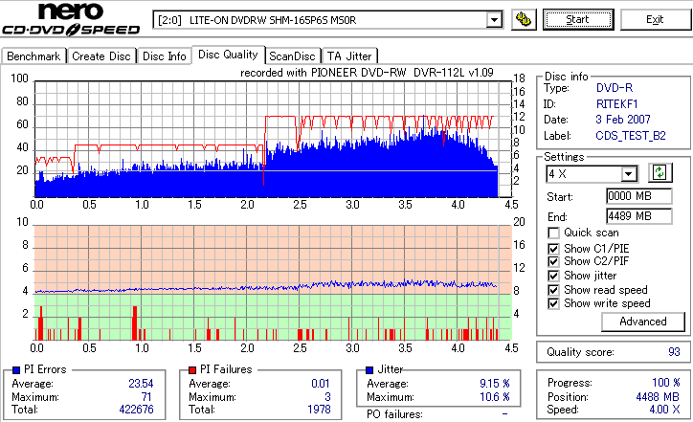Uncheck Show C2/PIF
The image size is (693, 422).
click(x=553, y=261)
